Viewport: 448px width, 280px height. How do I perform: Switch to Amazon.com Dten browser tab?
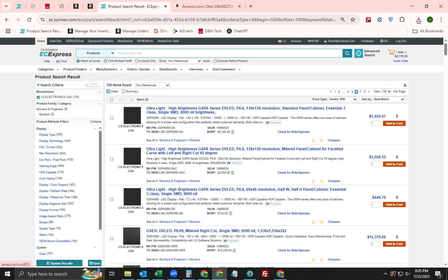[208, 6]
